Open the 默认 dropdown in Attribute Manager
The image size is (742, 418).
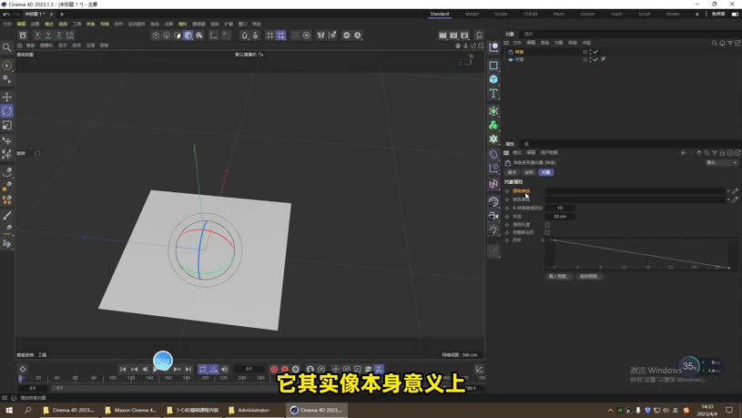click(721, 163)
